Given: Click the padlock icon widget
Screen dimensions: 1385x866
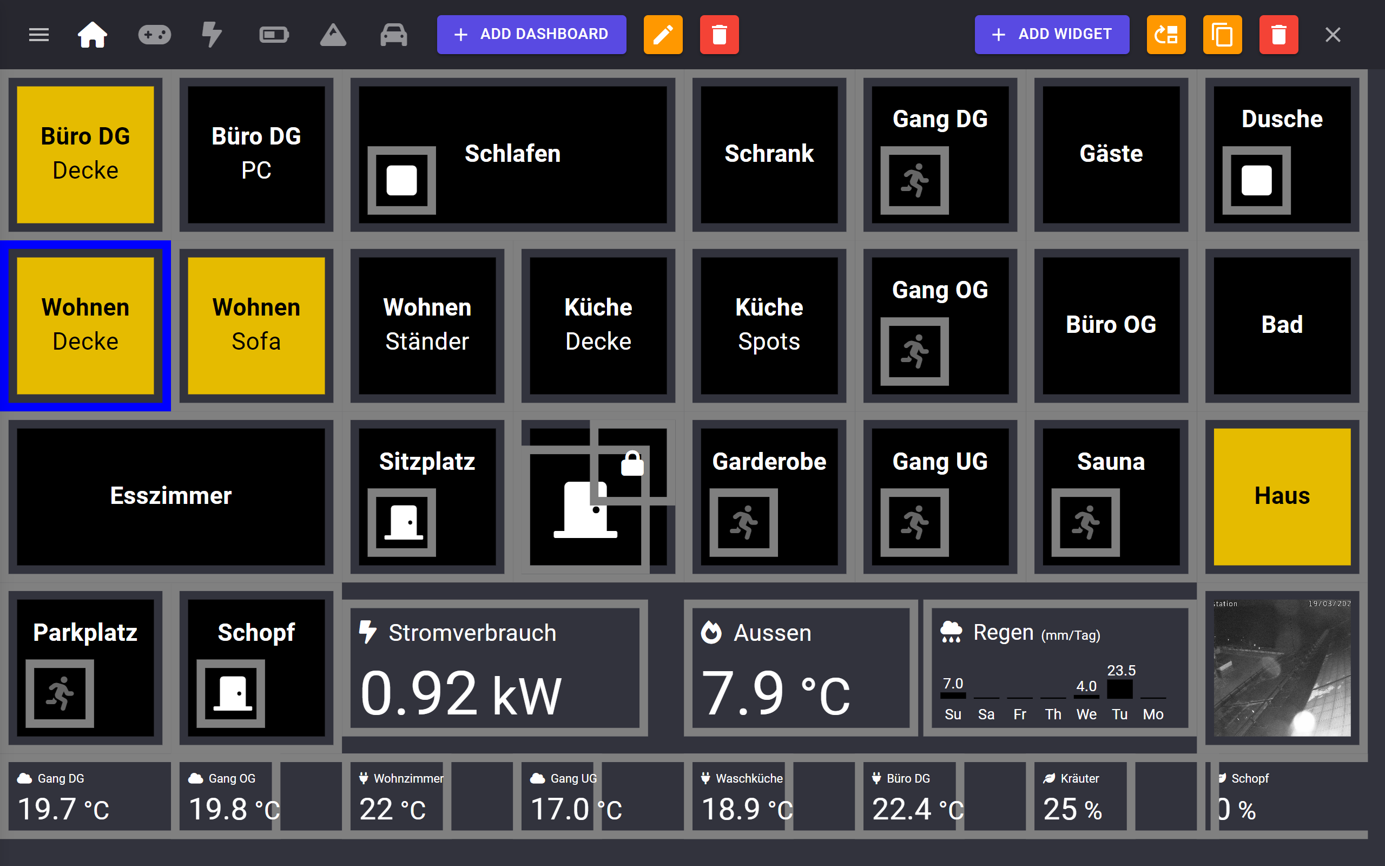Looking at the screenshot, I should [632, 463].
